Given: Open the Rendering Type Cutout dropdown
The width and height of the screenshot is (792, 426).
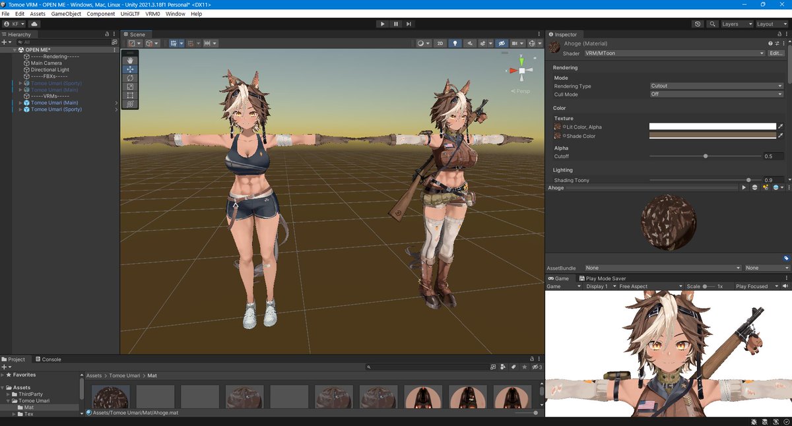Looking at the screenshot, I should click(x=716, y=86).
